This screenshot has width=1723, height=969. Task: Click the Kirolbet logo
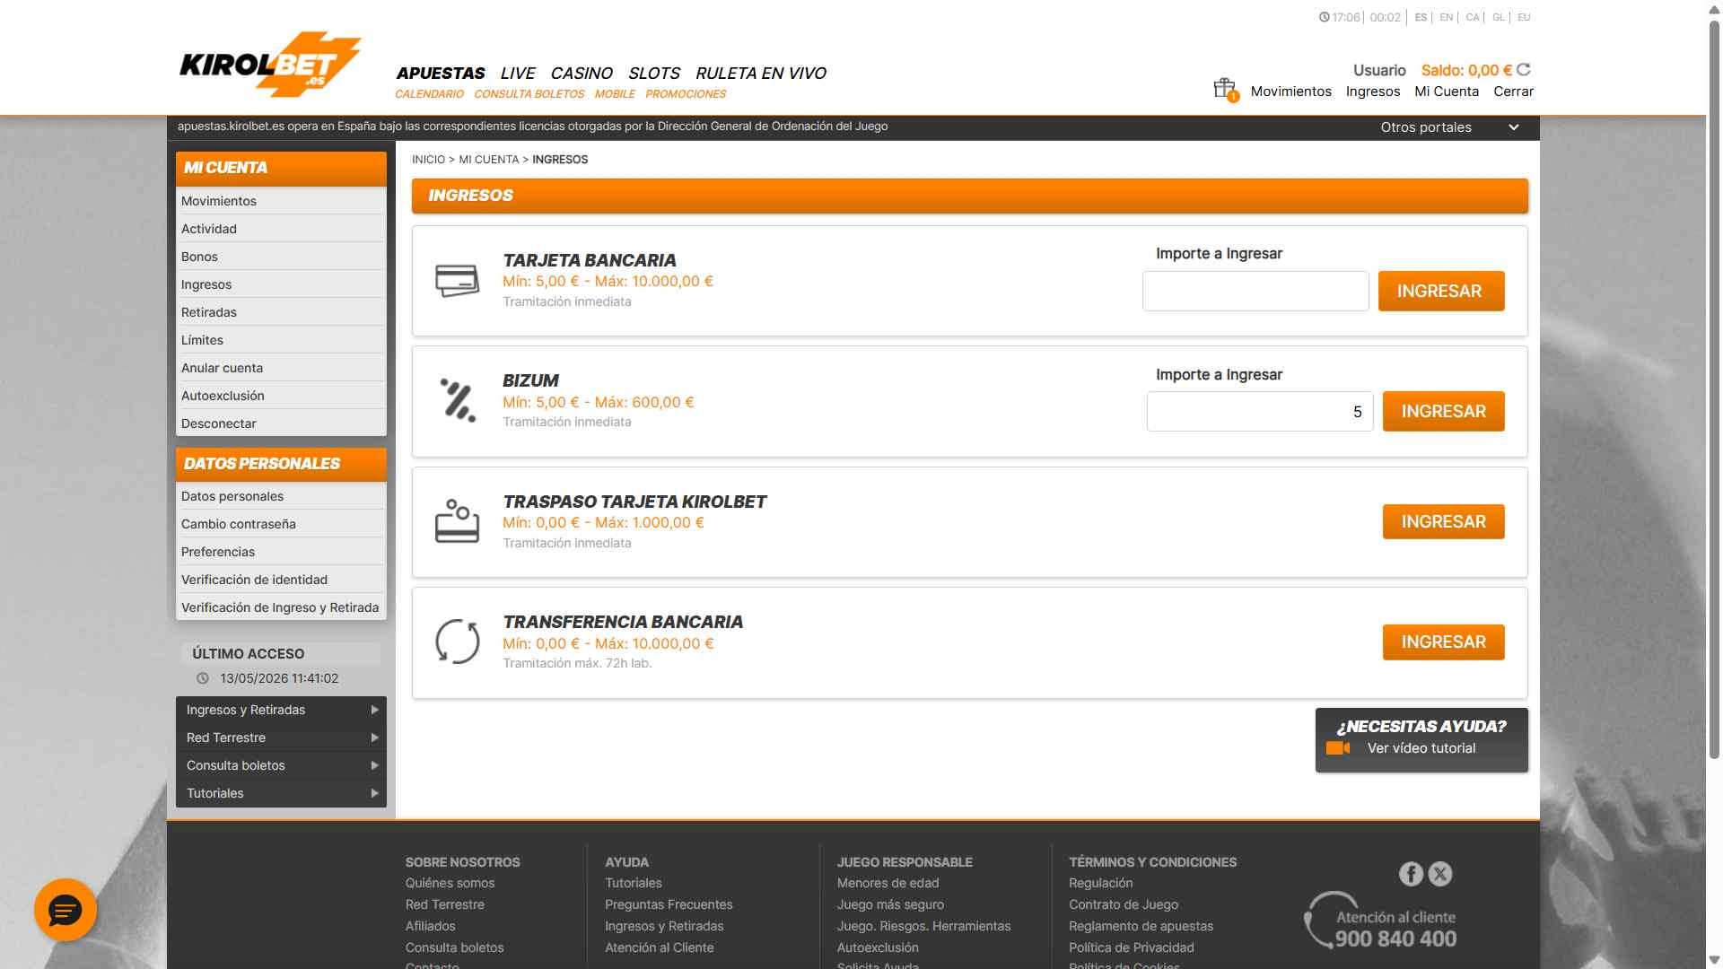pyautogui.click(x=270, y=64)
